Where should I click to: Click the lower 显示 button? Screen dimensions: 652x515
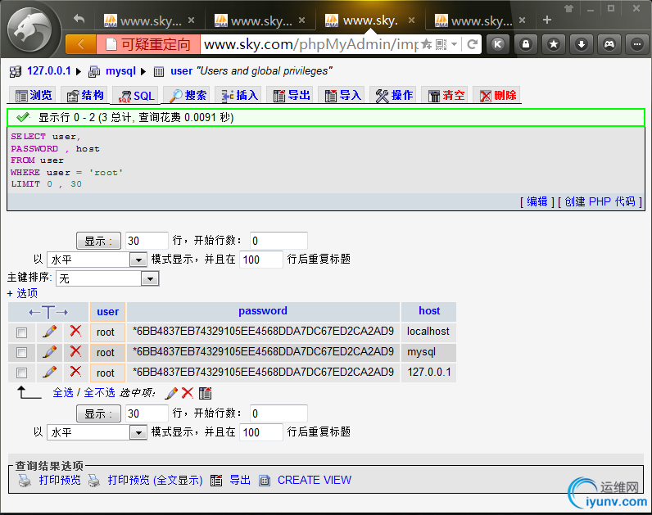point(98,413)
